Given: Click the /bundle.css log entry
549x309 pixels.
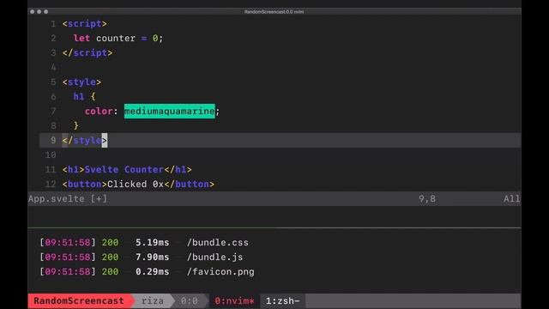Looking at the screenshot, I should [x=217, y=242].
